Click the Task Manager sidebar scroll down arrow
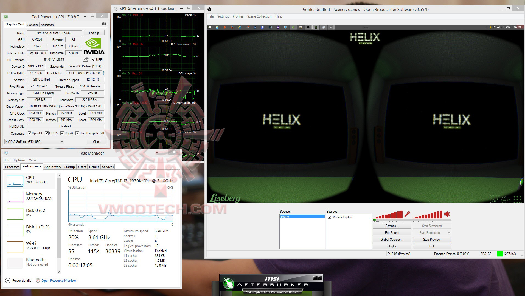The image size is (525, 296). pos(58,272)
